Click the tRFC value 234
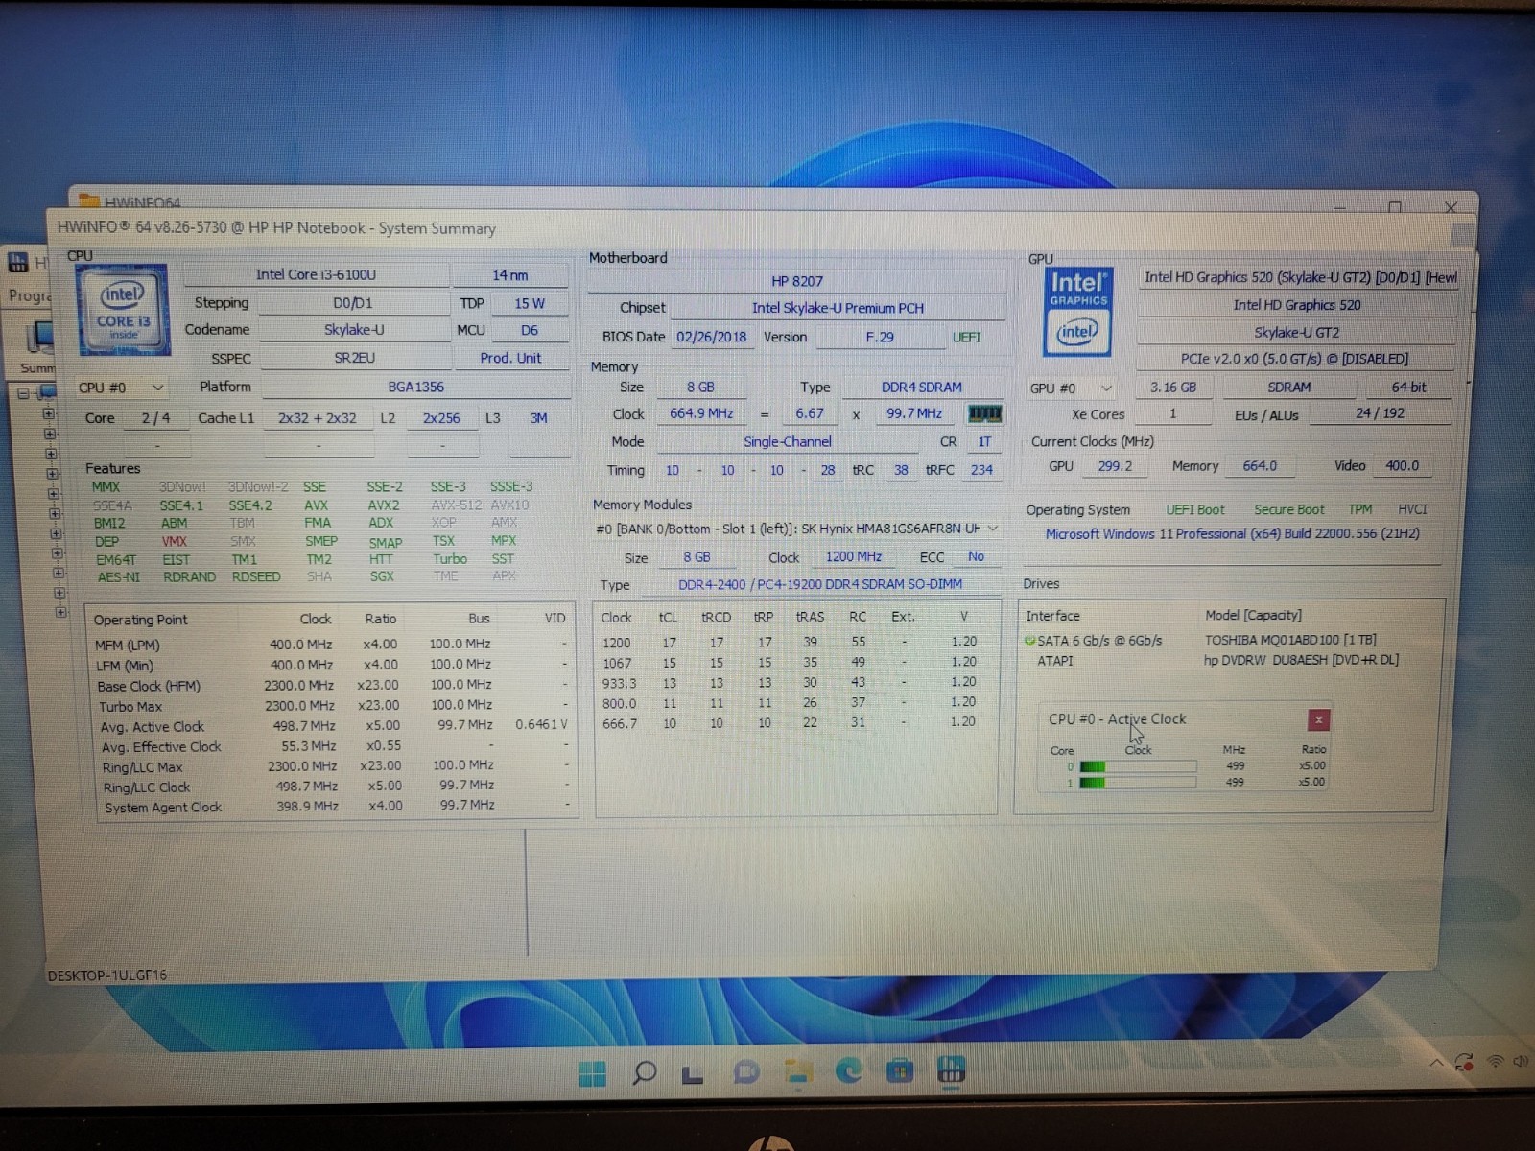The width and height of the screenshot is (1535, 1151). pos(981,470)
